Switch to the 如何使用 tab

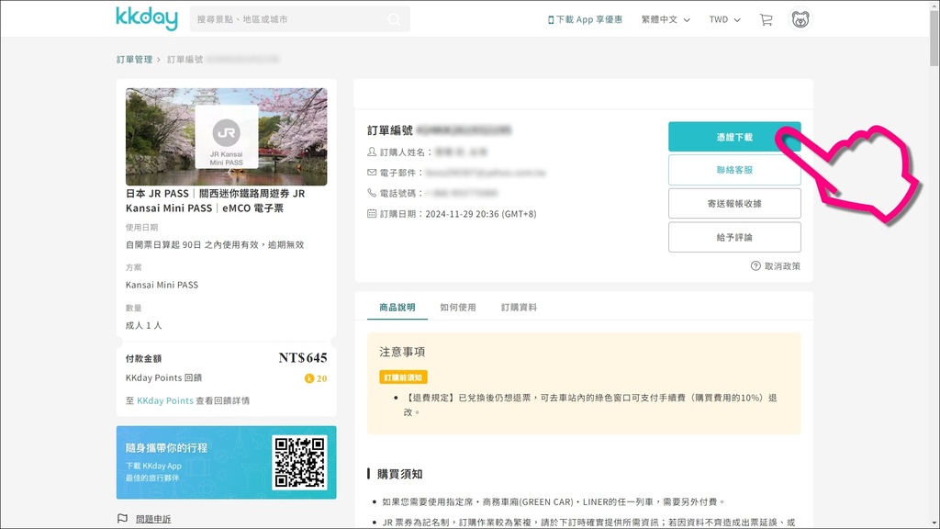pos(458,307)
